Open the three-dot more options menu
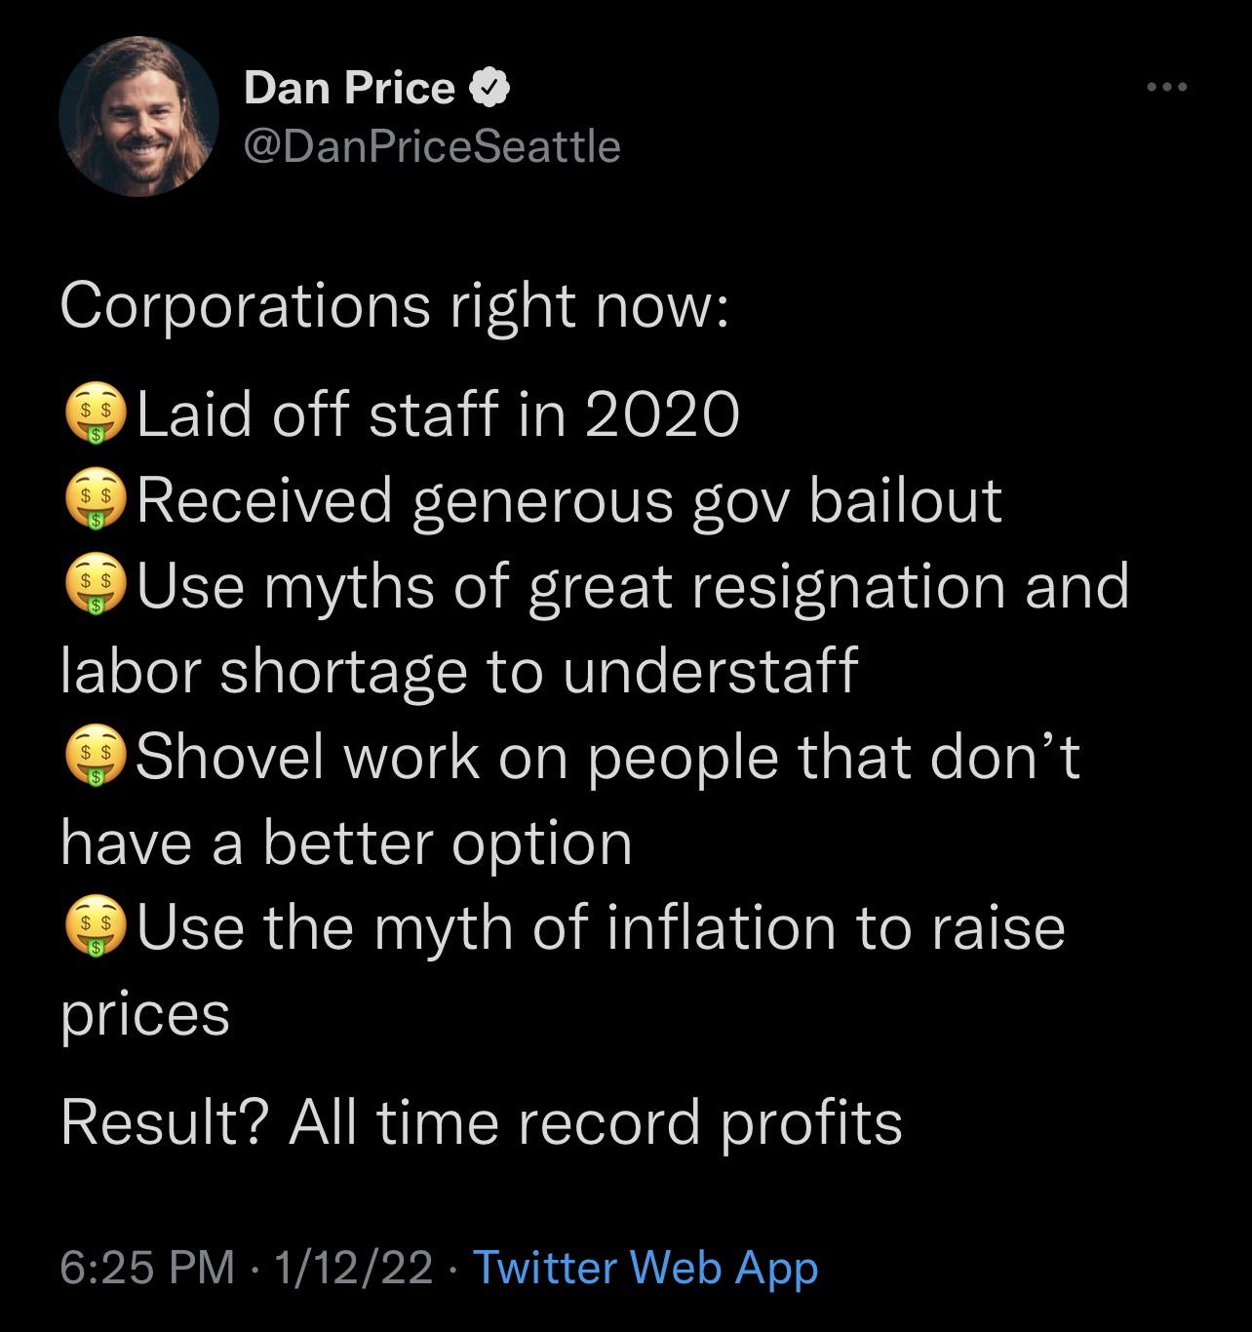This screenshot has height=1332, width=1252. pyautogui.click(x=1166, y=88)
